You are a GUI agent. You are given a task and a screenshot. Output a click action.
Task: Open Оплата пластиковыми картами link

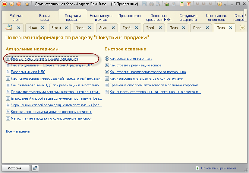click(55, 92)
